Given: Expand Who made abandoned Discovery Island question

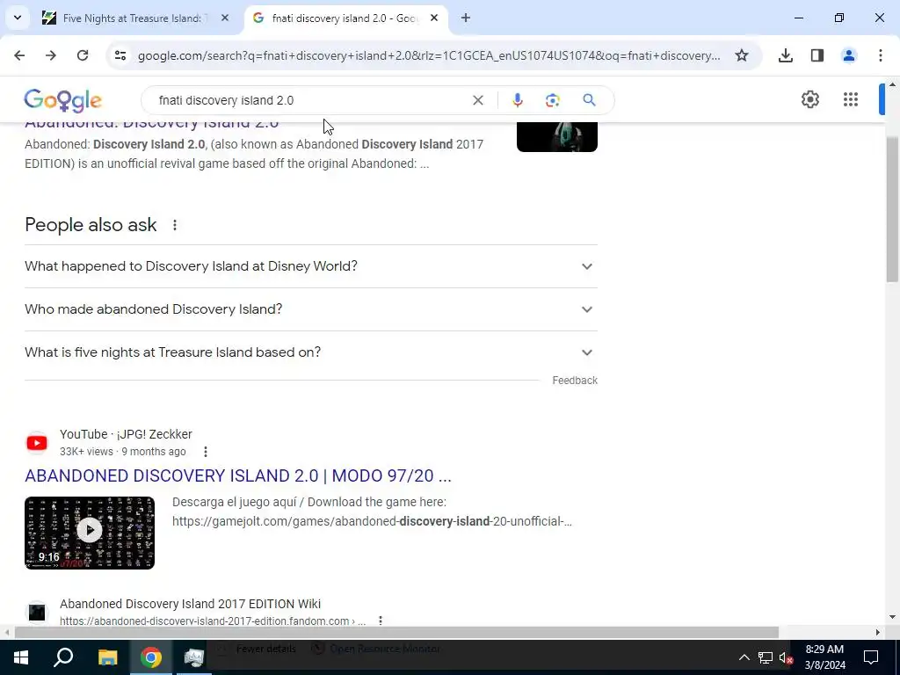Looking at the screenshot, I should pyautogui.click(x=311, y=309).
